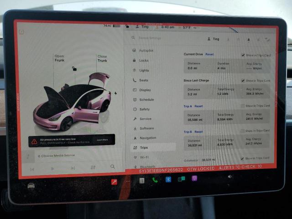Click the previous track media button
The image size is (292, 219).
[x=32, y=169]
